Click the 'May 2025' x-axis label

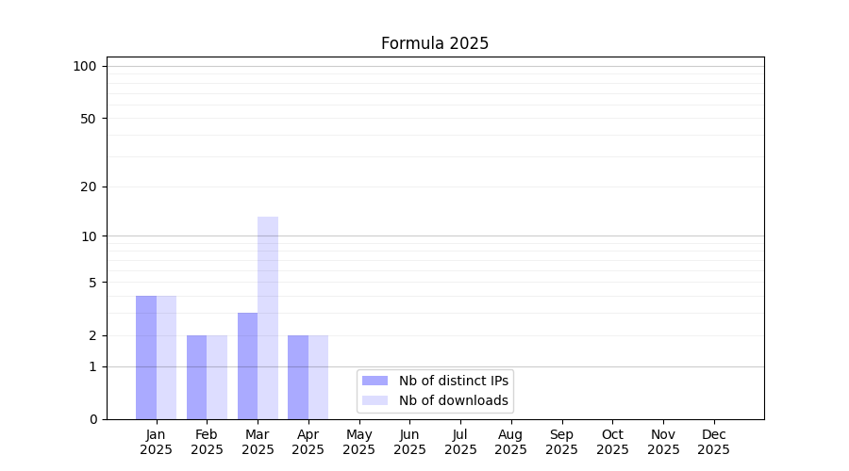359,442
